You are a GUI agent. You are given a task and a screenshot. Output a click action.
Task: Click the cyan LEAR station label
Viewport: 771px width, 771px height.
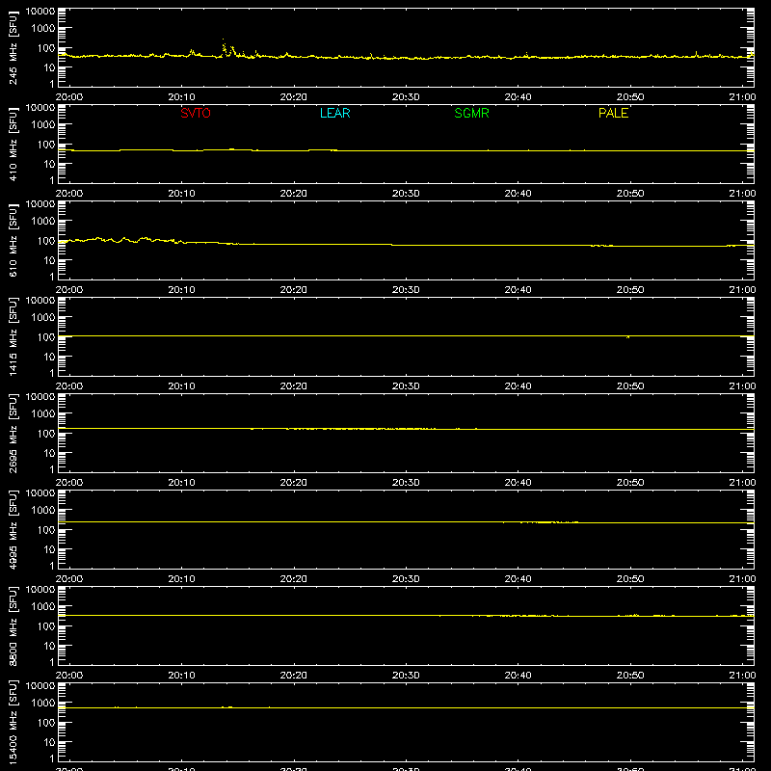334,113
